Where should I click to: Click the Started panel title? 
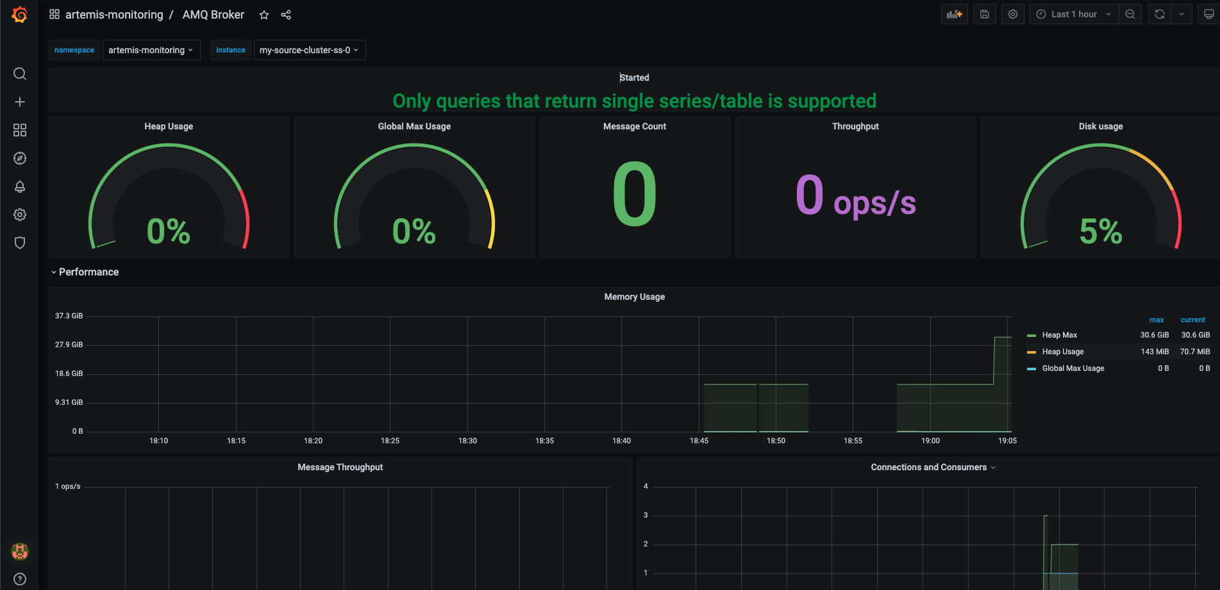click(x=635, y=78)
